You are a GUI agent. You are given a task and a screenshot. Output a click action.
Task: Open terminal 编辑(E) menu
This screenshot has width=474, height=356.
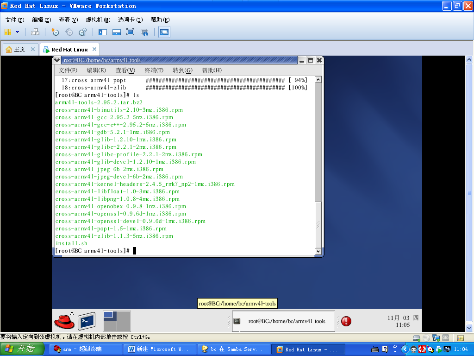(96, 70)
